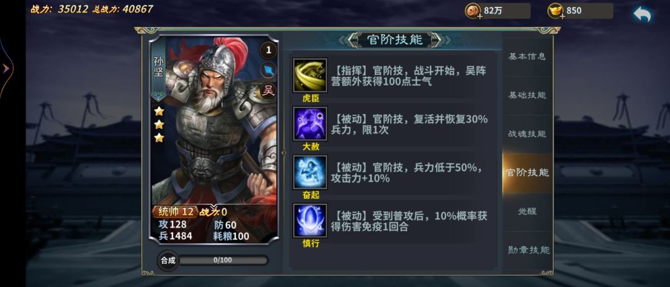Screen dimensions: 670x287
Task: Tap the 慎行 skill icon
Action: [x=310, y=221]
